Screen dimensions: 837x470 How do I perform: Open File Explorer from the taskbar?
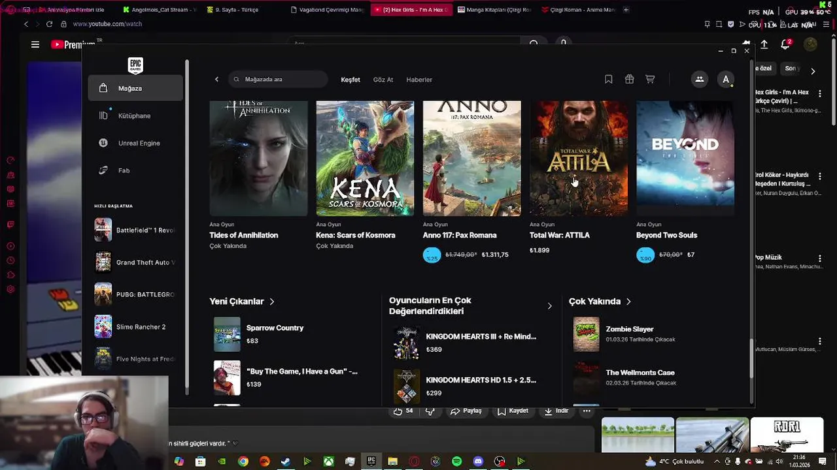[x=392, y=462]
